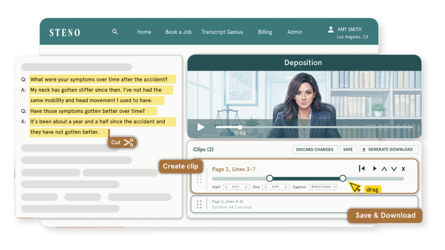This screenshot has height=250, width=445.
Task: Click the unplayed part of the video progress bar
Action: [x=327, y=127]
